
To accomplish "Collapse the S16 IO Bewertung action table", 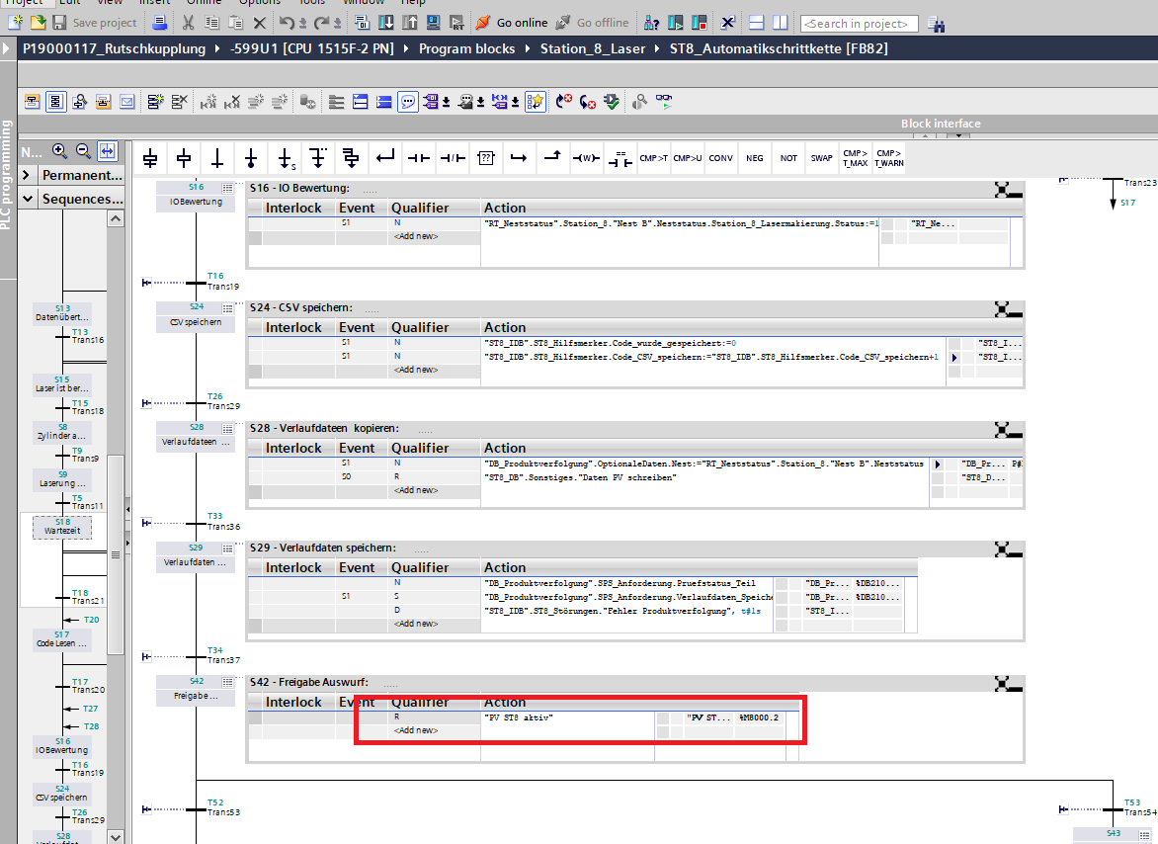I will click(1008, 190).
